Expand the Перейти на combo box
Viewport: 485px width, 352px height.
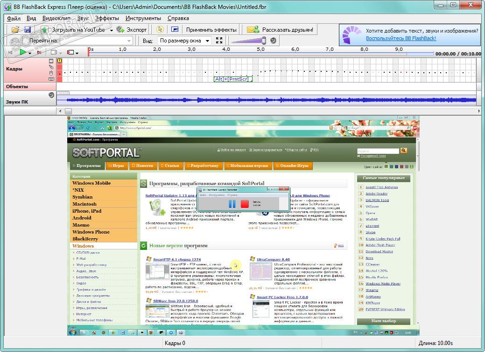(129, 41)
